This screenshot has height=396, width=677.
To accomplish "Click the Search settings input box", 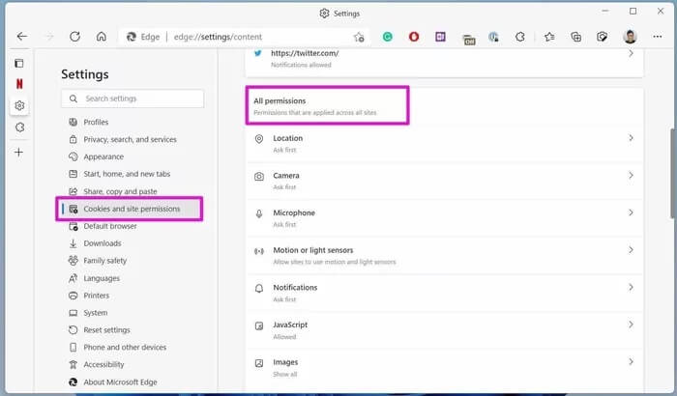I will [x=132, y=99].
